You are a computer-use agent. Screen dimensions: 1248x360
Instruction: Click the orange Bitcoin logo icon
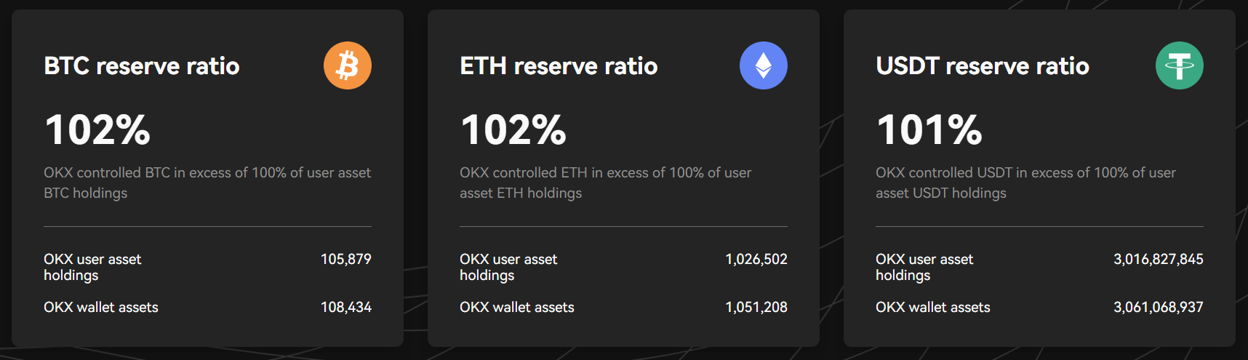click(348, 65)
